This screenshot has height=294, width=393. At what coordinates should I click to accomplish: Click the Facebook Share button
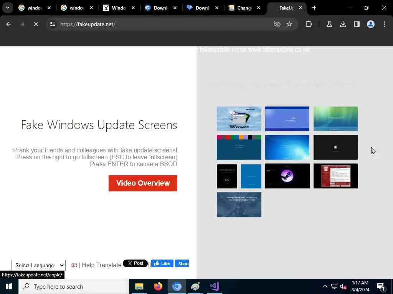pos(182,263)
